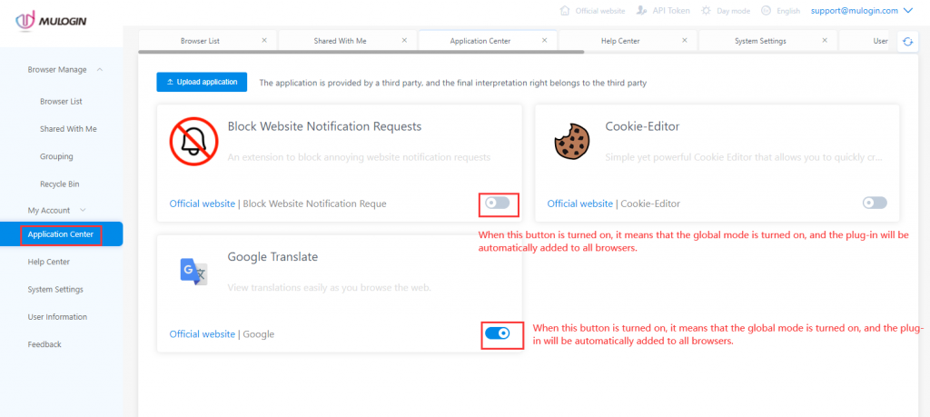
Task: Select Application Center in the sidebar
Action: (61, 234)
